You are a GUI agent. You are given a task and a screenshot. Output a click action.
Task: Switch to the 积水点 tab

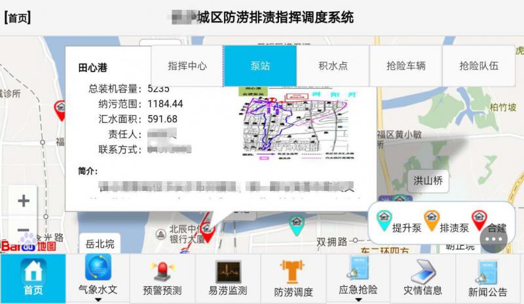pyautogui.click(x=333, y=66)
